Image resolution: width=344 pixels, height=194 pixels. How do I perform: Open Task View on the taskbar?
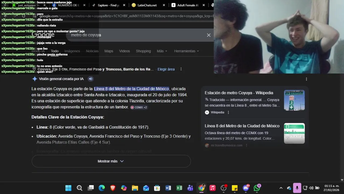tap(91, 188)
